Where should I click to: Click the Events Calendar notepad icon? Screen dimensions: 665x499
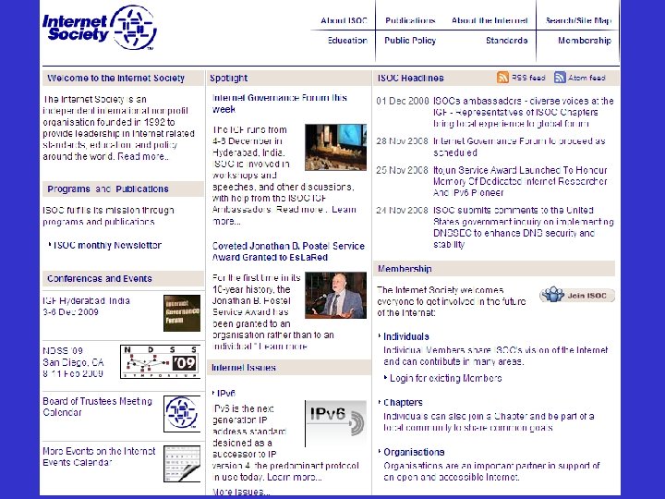coord(182,464)
